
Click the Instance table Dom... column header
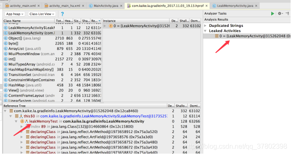195,21
